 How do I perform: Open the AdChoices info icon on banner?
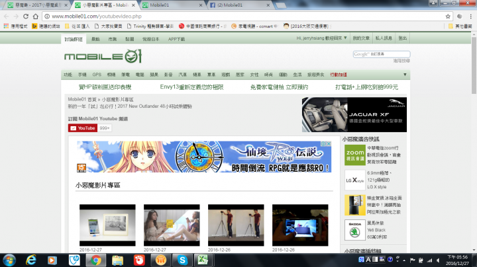(324, 144)
